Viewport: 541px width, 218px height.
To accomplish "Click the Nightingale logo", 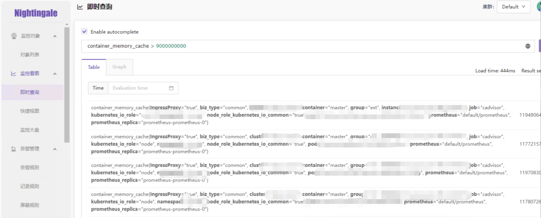I will (36, 13).
